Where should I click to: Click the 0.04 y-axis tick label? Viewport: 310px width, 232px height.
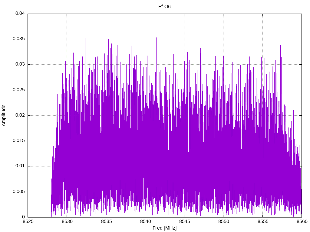(20, 13)
